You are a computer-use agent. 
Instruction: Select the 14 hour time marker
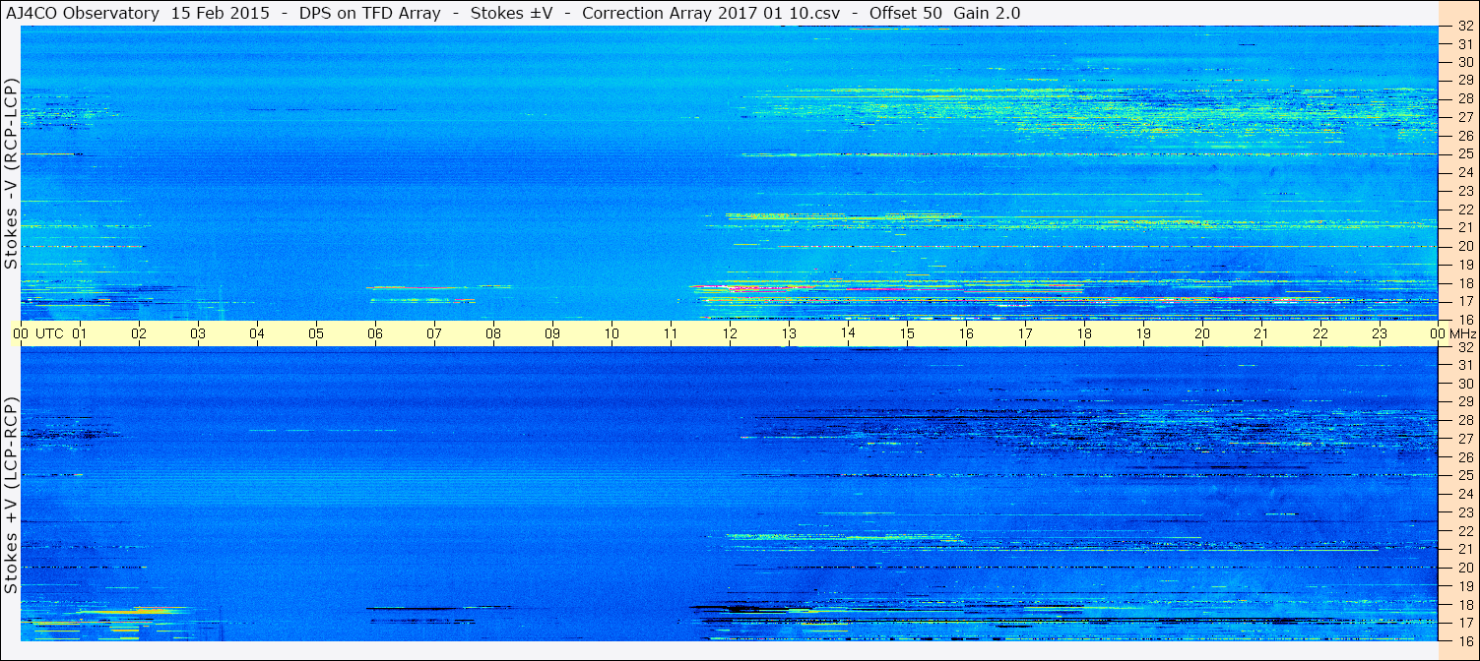coord(848,333)
